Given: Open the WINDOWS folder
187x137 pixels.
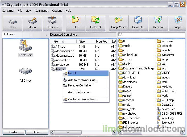Looking at the screenshot, I should pyautogui.click(x=167, y=91).
